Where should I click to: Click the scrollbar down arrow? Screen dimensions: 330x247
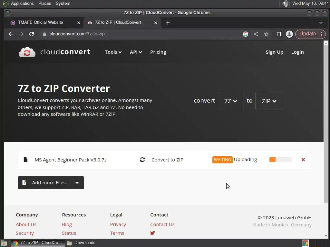click(326, 236)
